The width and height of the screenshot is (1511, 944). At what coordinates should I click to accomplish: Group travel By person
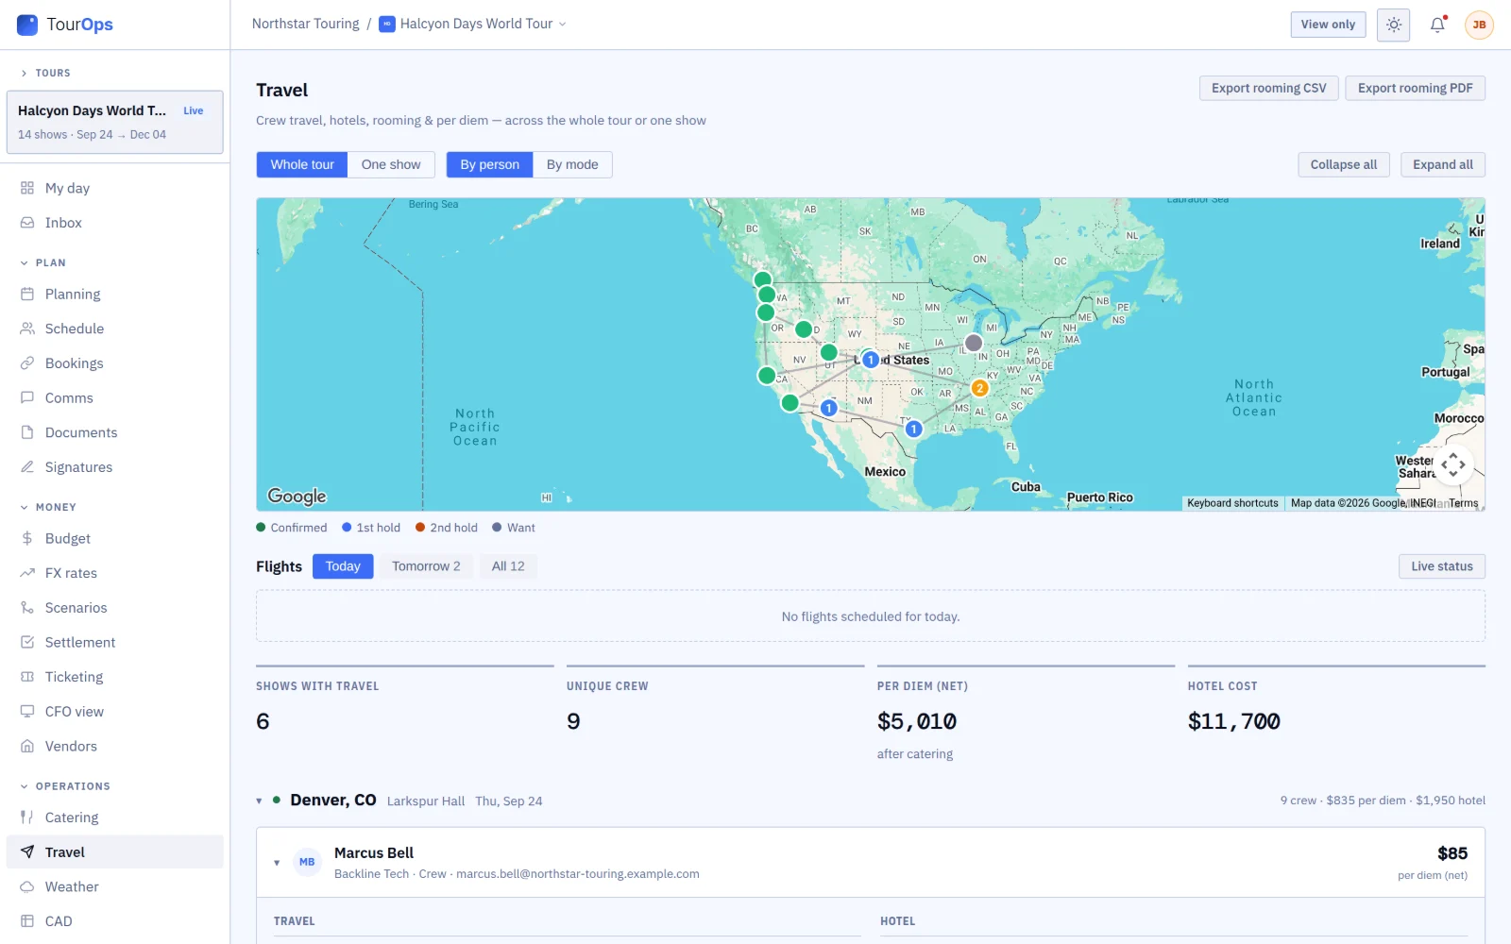(x=490, y=164)
